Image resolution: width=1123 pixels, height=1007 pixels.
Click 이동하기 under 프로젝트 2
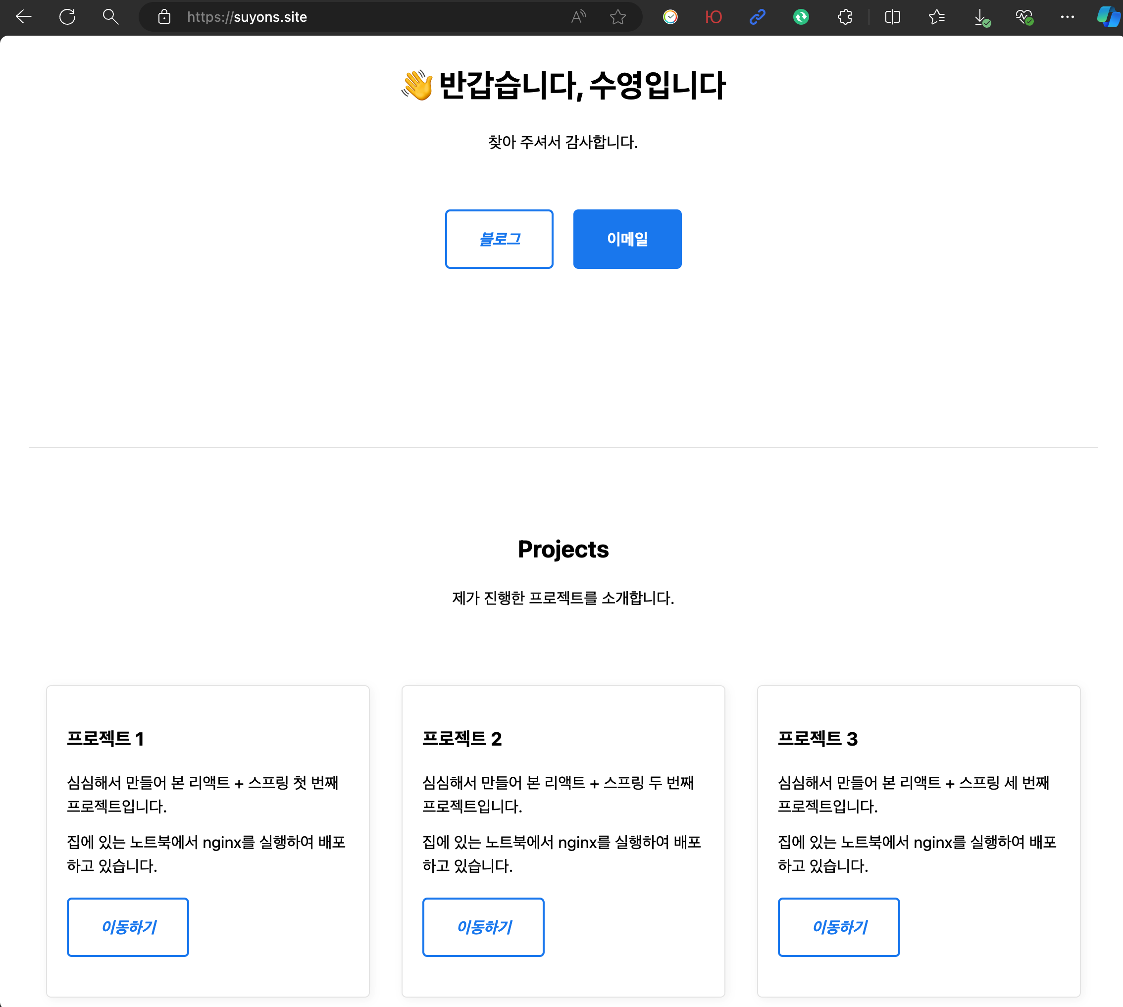click(483, 927)
